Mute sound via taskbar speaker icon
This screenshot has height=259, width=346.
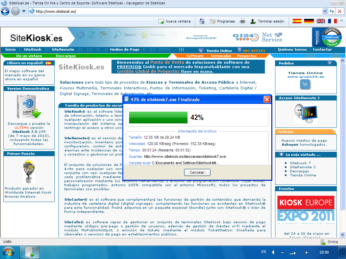[x=273, y=252]
